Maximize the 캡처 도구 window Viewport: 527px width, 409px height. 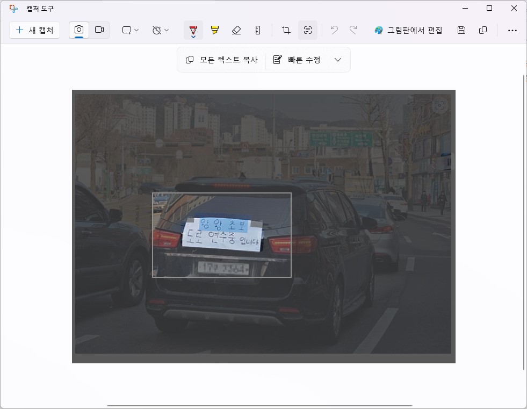[489, 9]
